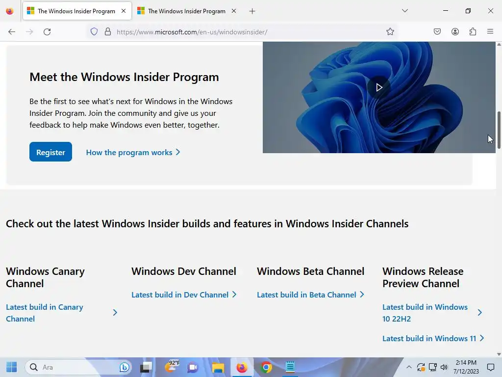This screenshot has width=502, height=377.
Task: Click the Firefox taskbar icon
Action: 242,367
